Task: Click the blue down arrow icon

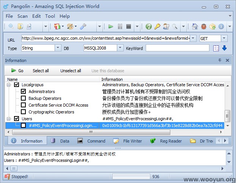Action: click(x=224, y=48)
